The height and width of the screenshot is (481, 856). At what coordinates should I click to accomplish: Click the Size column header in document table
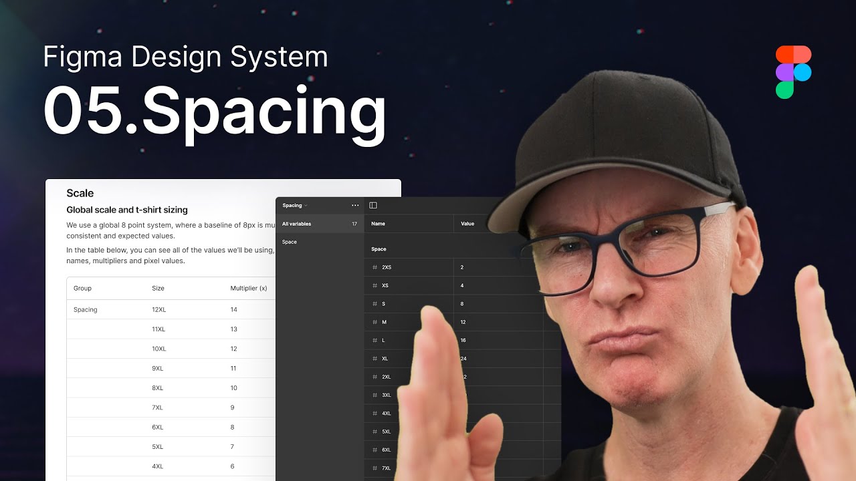[158, 288]
